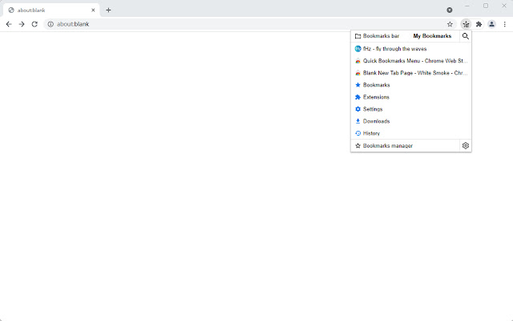The height and width of the screenshot is (321, 513).
Task: Switch to the Bookmarks bar tab
Action: [378, 36]
